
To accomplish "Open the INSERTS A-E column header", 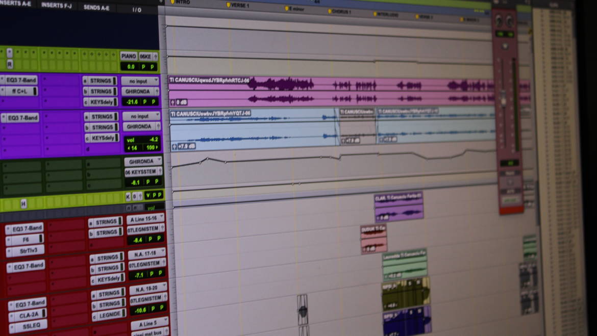I will click(16, 3).
